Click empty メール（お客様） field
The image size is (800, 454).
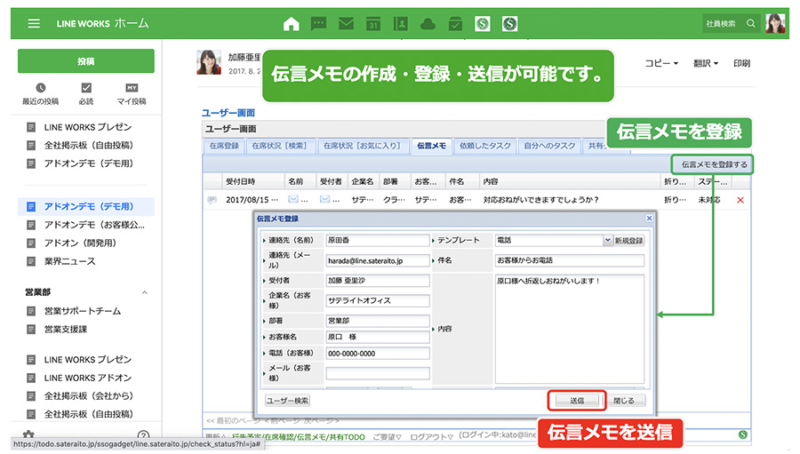click(x=378, y=373)
